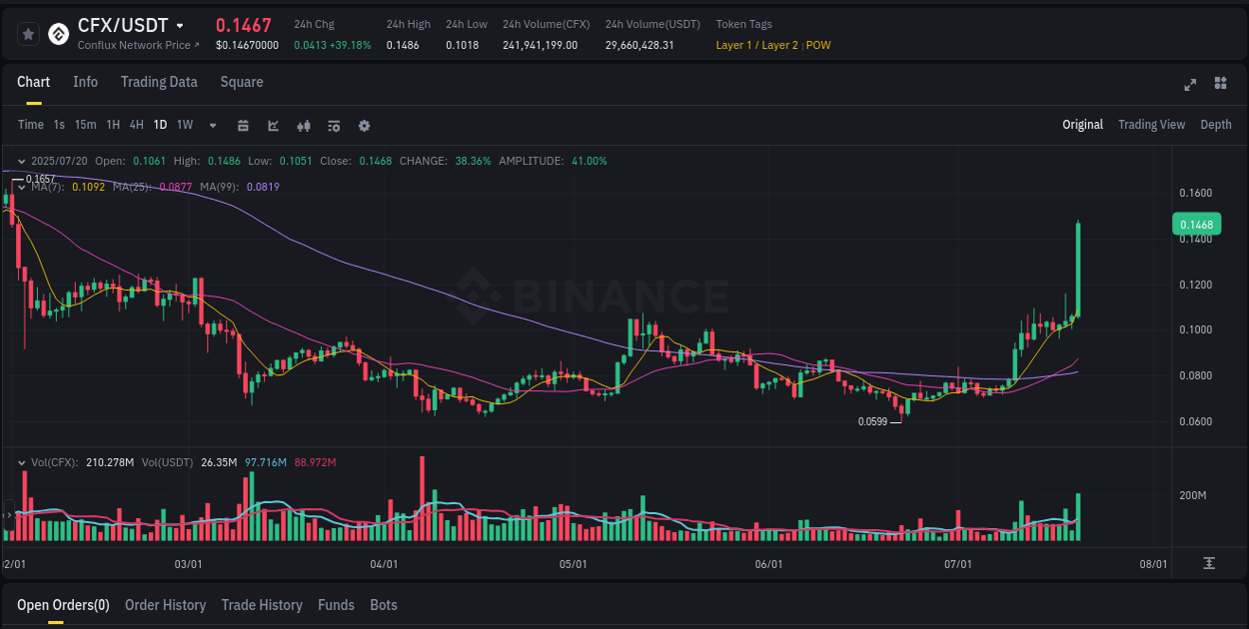The height and width of the screenshot is (629, 1249).
Task: Select the candlestick display icon in chart toolbar
Action: point(304,126)
